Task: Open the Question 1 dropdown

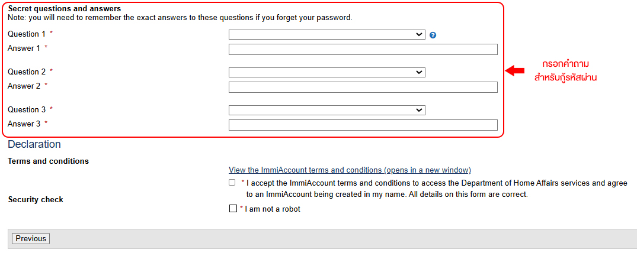Action: (327, 34)
